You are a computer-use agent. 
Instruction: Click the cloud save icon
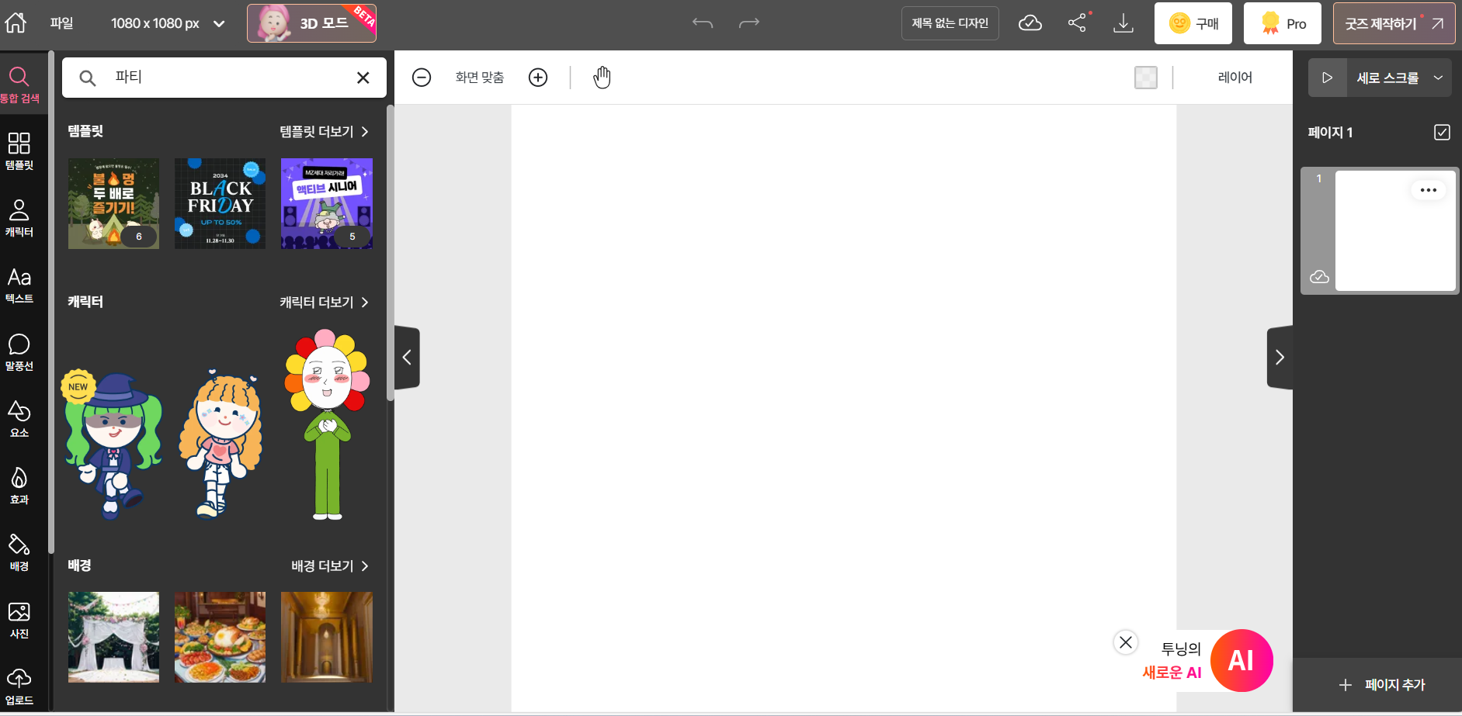pyautogui.click(x=1030, y=23)
